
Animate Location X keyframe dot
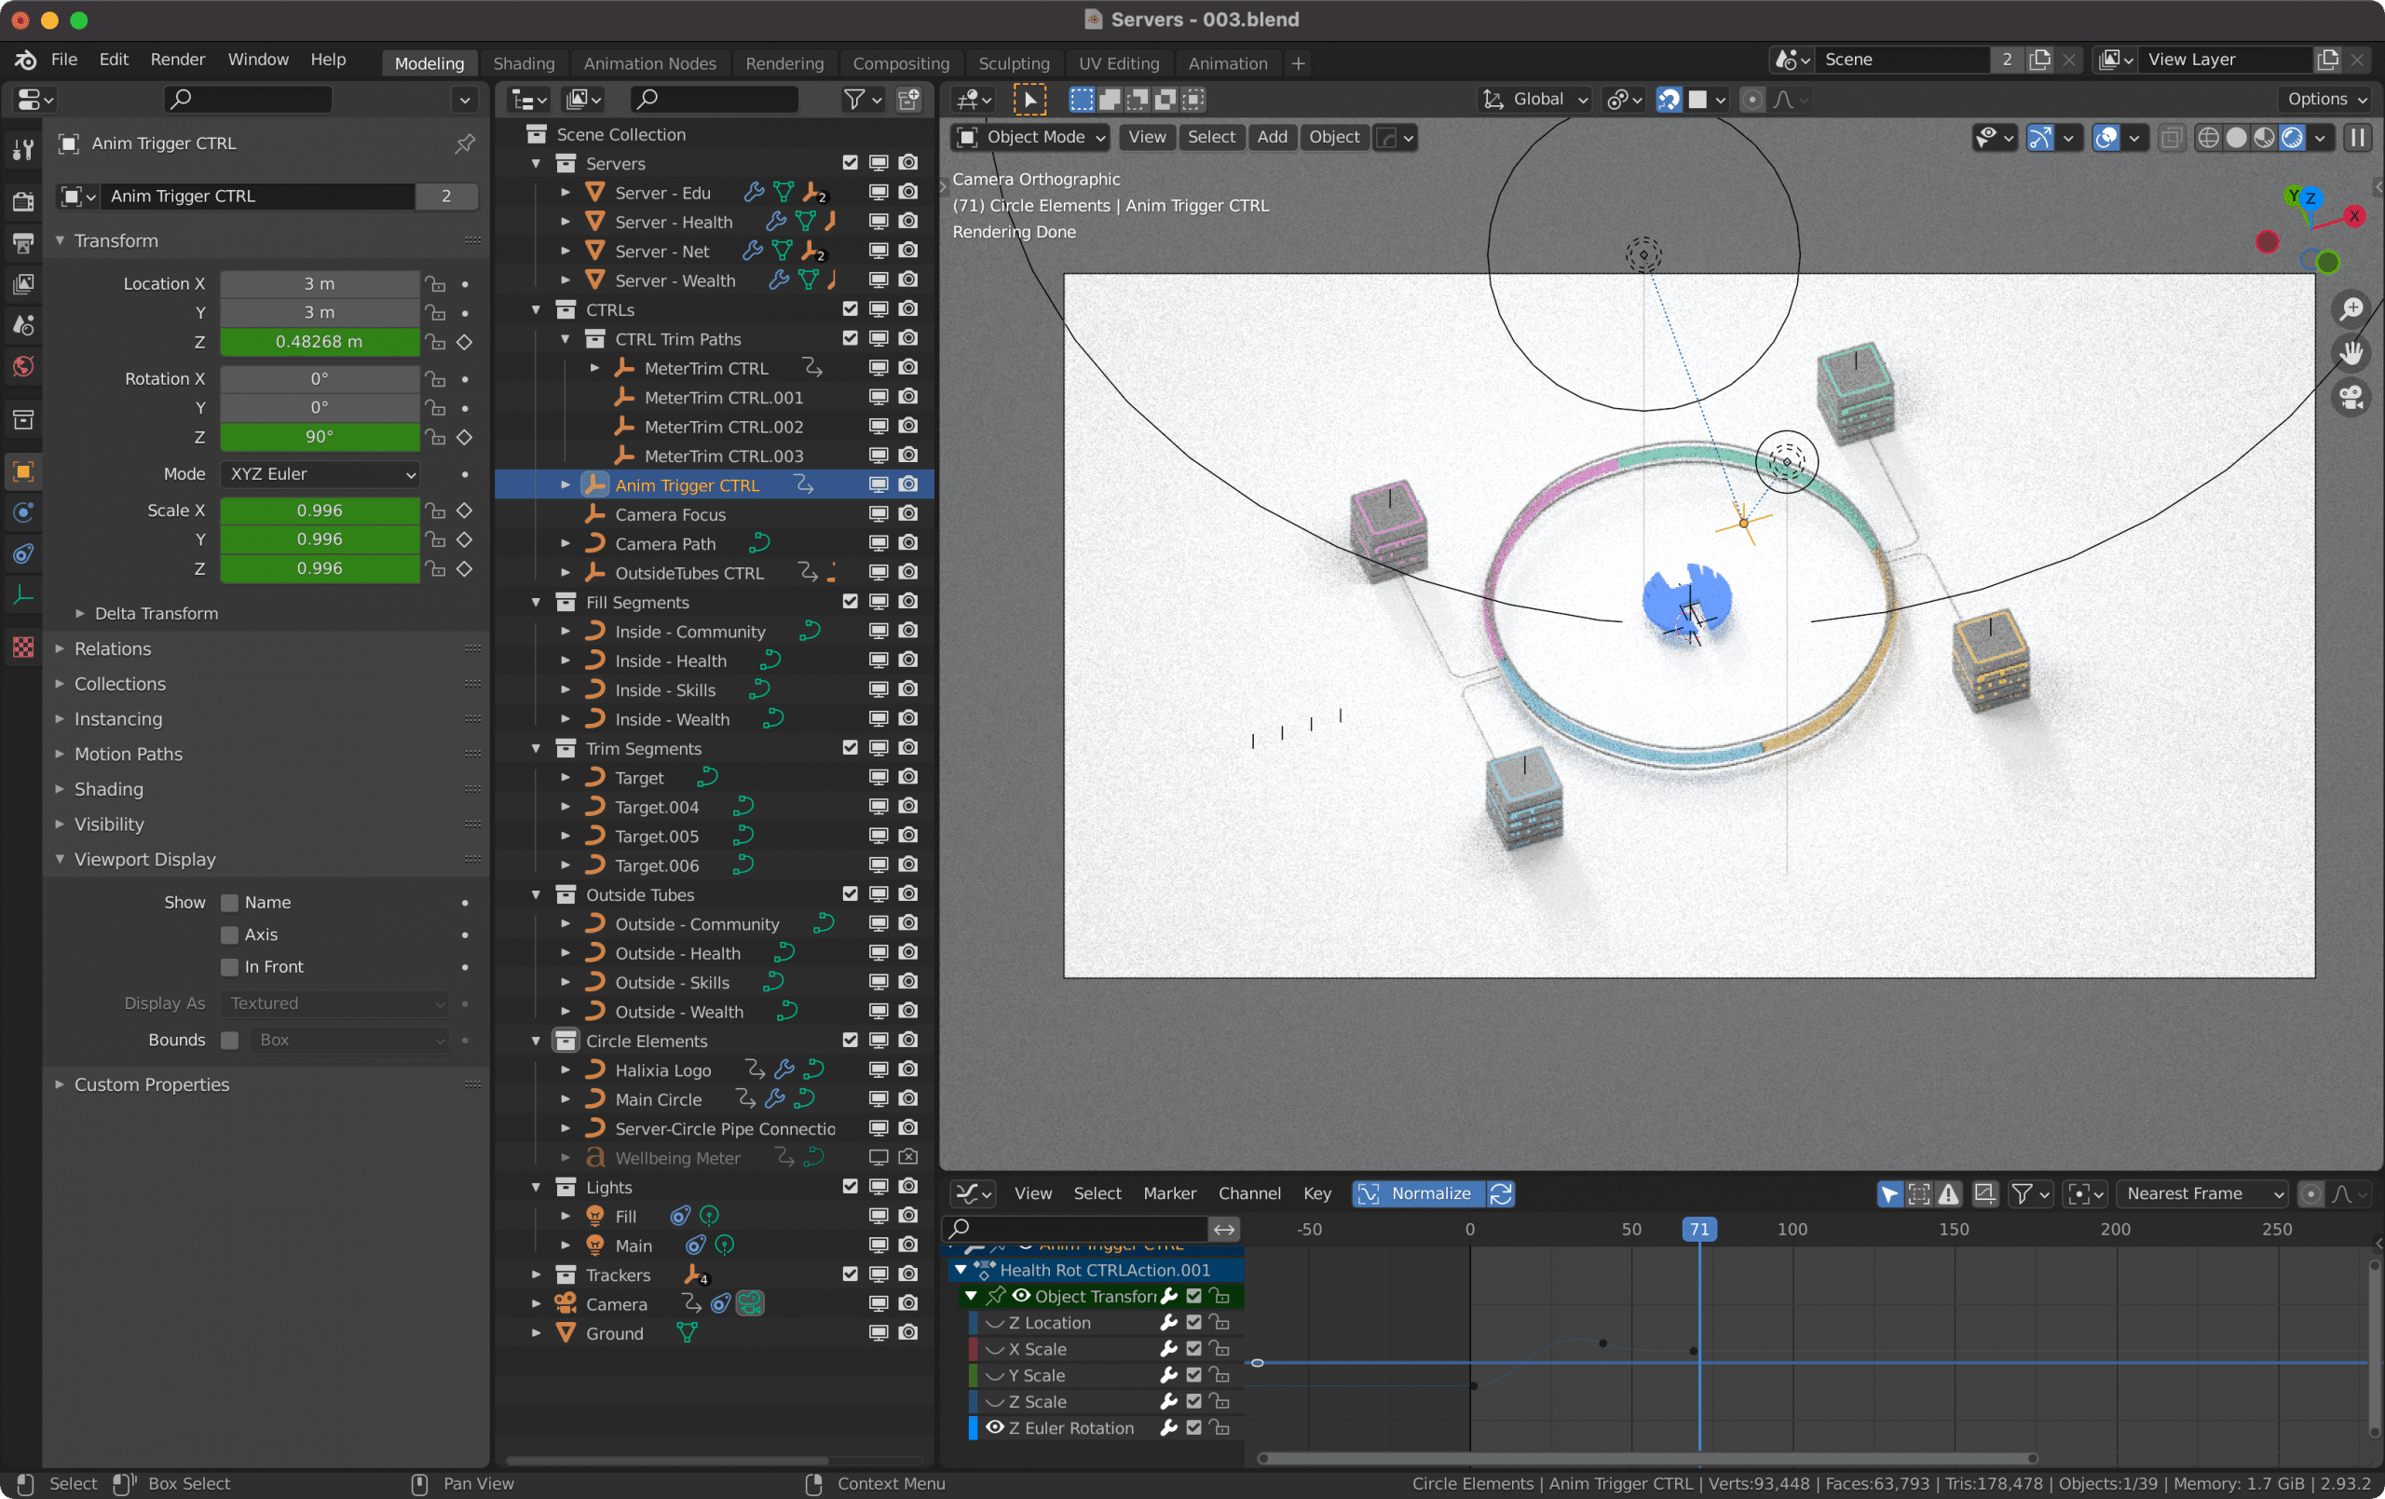[465, 284]
